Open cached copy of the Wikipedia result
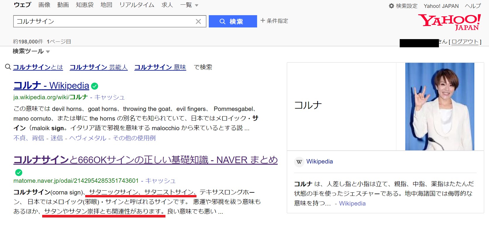This screenshot has width=489, height=228. (110, 97)
